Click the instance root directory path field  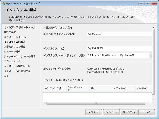point(118,55)
